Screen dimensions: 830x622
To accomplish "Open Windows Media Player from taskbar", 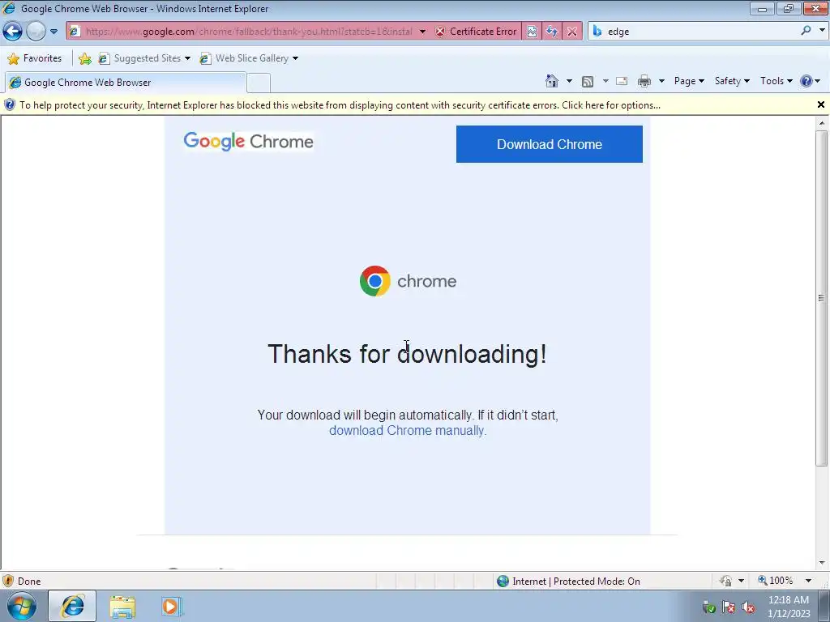I will (x=171, y=606).
